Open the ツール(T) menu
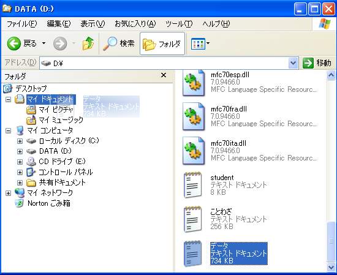Image resolution: width=337 pixels, height=275 pixels. [179, 24]
